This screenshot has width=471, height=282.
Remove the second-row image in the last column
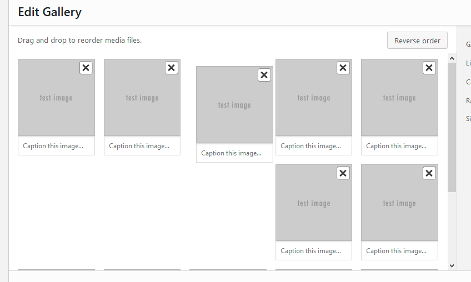click(429, 173)
